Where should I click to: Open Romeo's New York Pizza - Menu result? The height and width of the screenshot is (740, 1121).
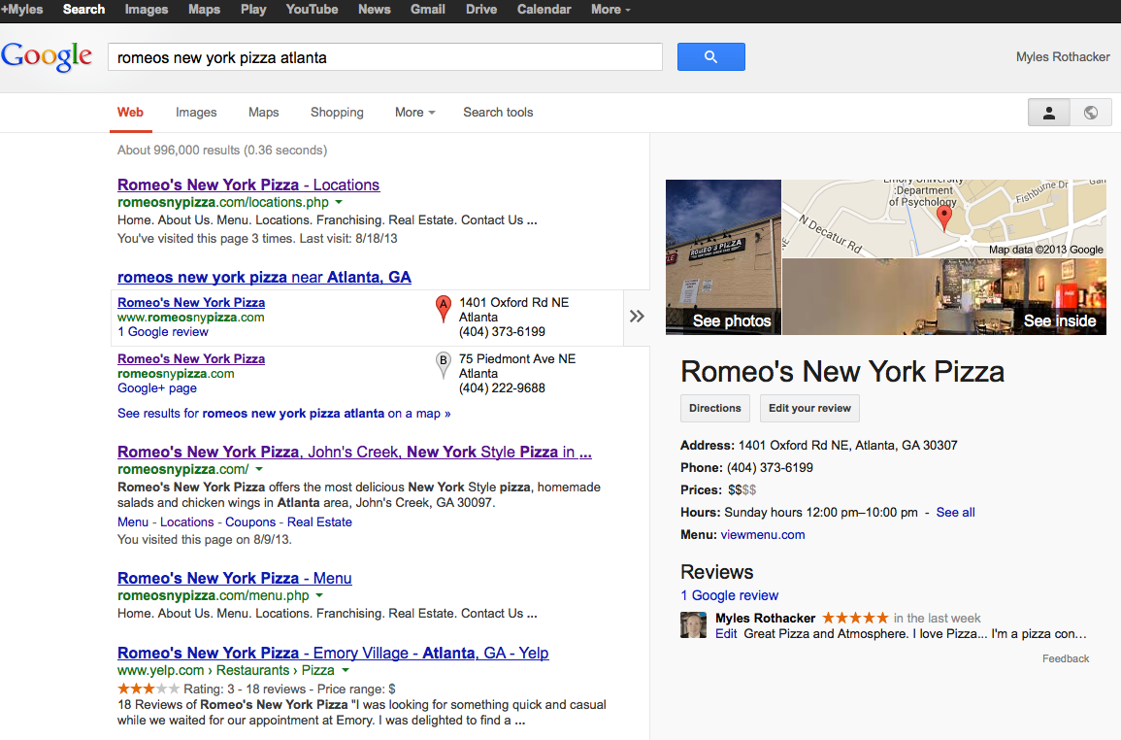pos(235,578)
